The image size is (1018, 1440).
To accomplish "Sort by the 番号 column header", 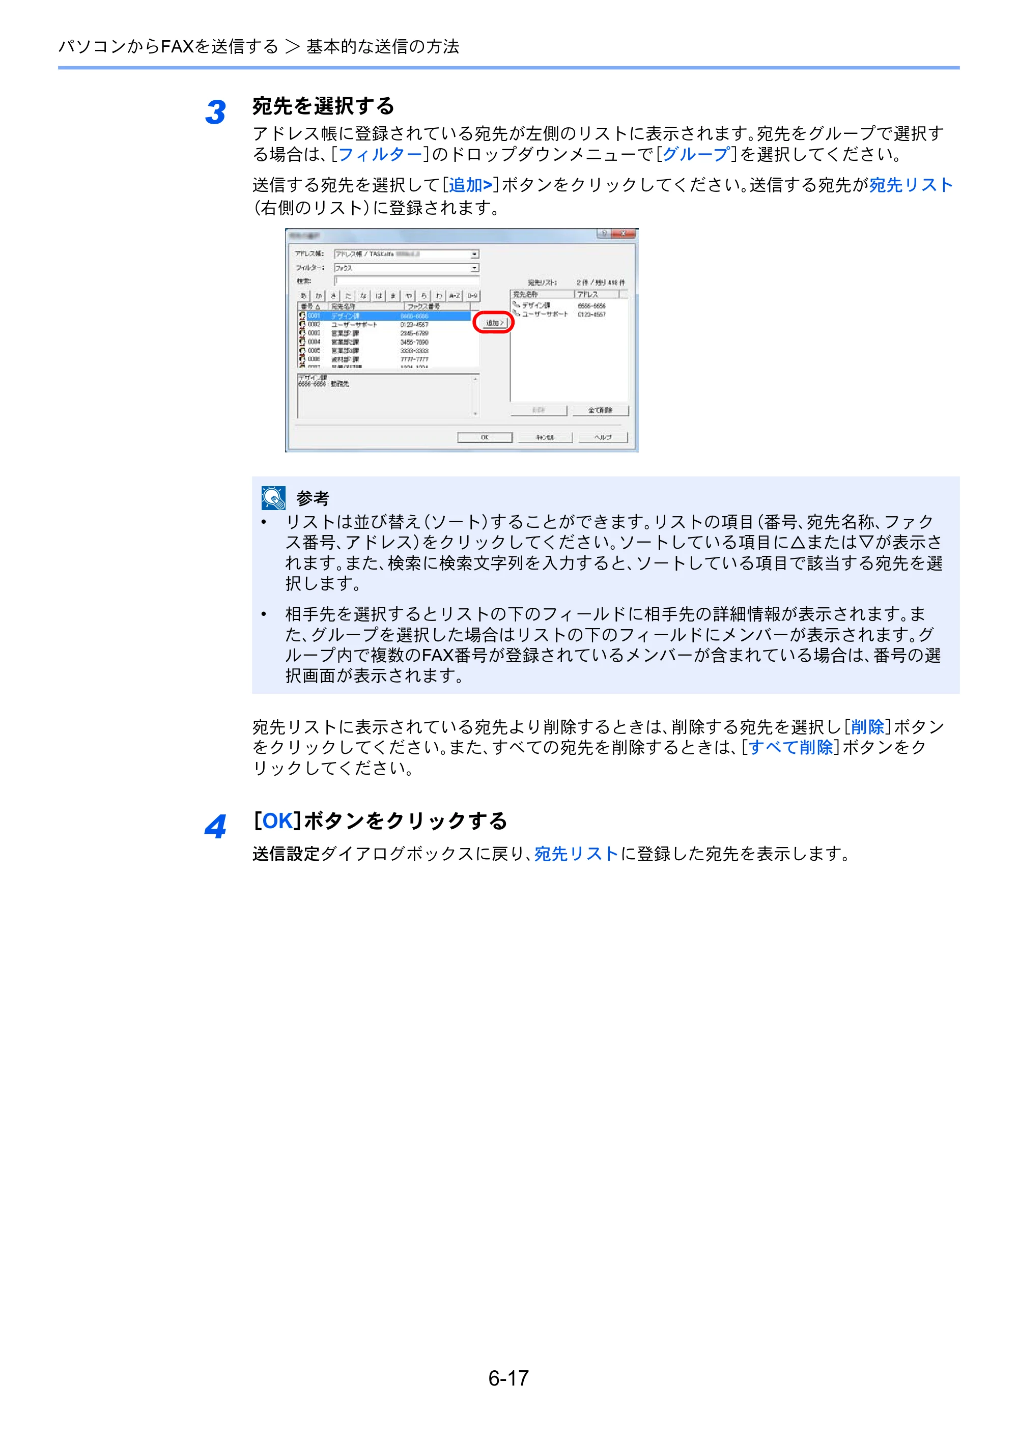I will tap(313, 307).
